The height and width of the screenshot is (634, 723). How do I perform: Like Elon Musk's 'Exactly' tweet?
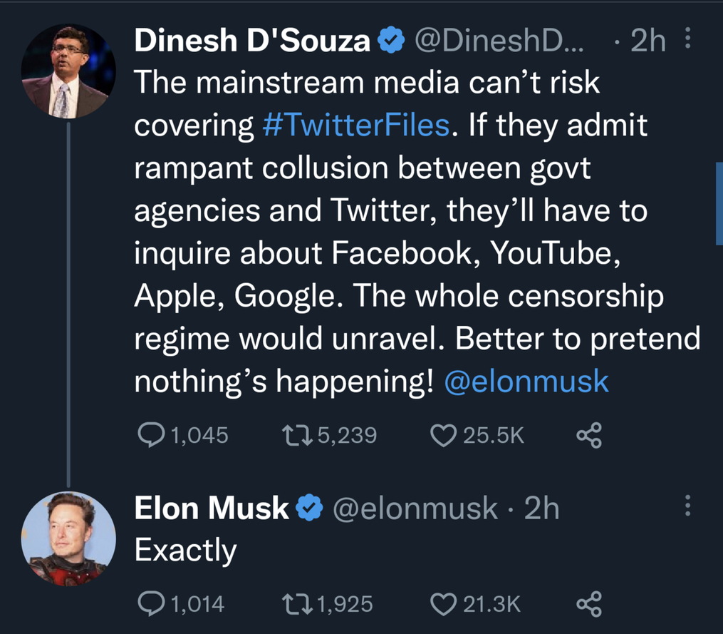443,605
